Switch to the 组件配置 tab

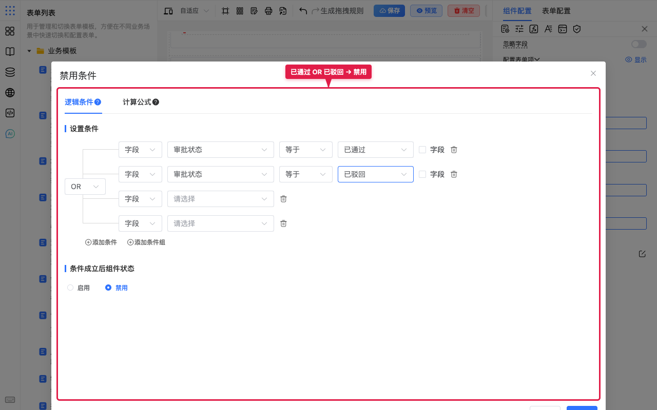(x=517, y=11)
